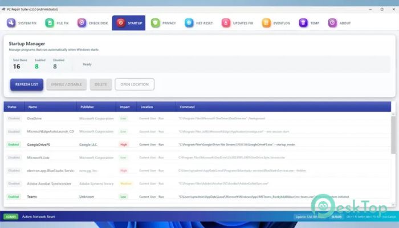Open the System Fix tab

pyautogui.click(x=22, y=23)
